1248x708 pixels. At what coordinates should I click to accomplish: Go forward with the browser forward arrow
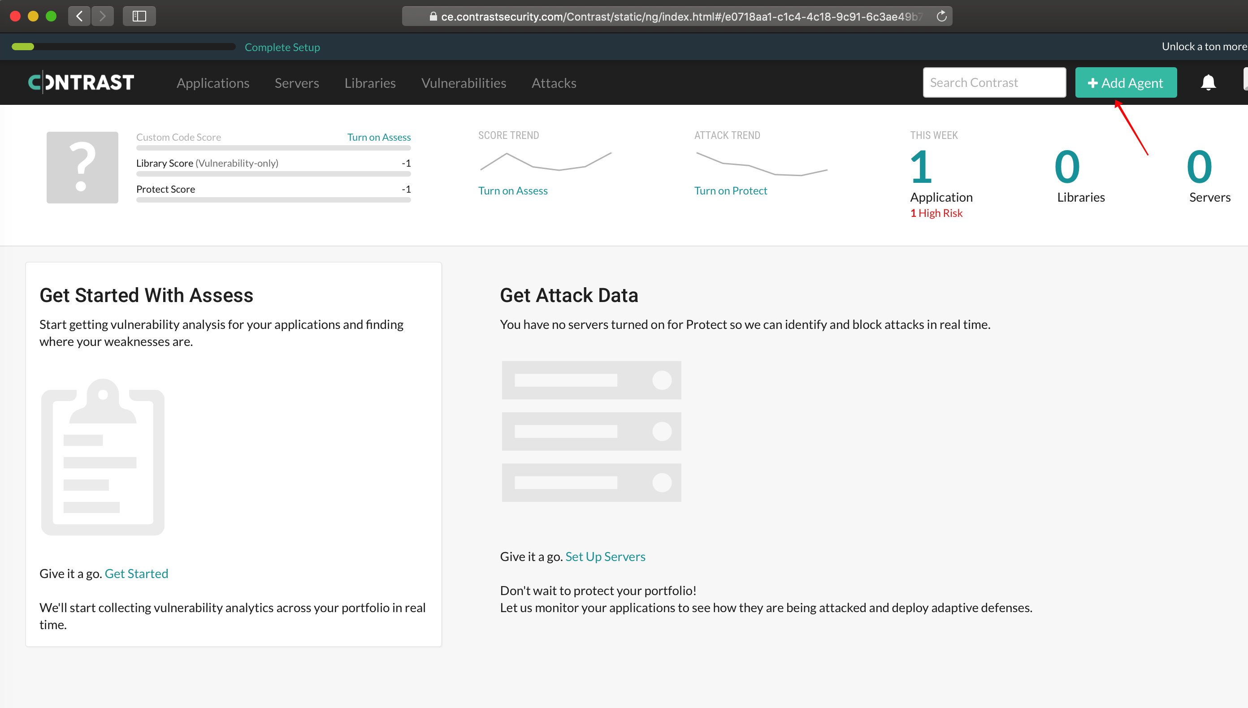point(103,16)
